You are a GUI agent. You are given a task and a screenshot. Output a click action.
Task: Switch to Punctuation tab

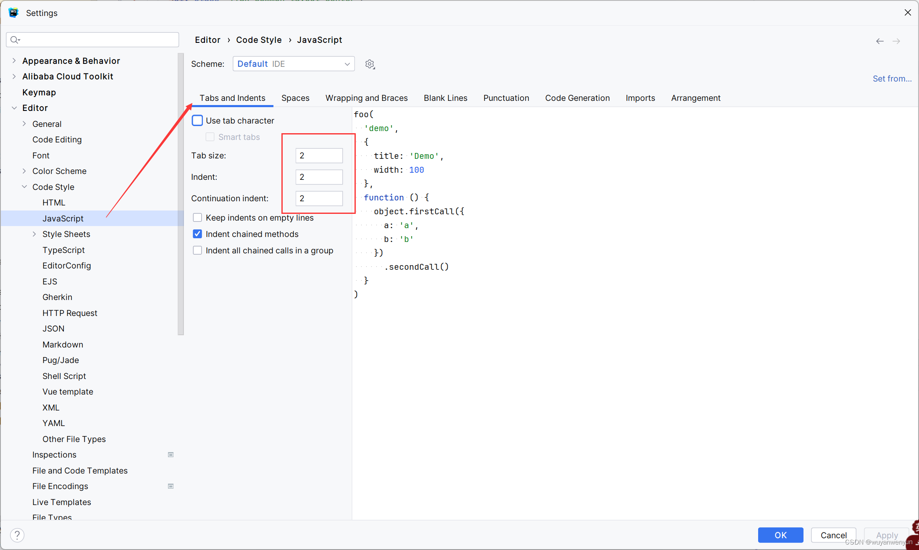(x=506, y=98)
